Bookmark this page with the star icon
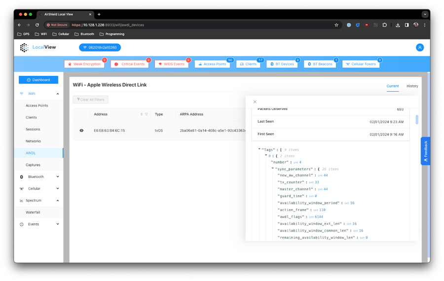 (336, 25)
